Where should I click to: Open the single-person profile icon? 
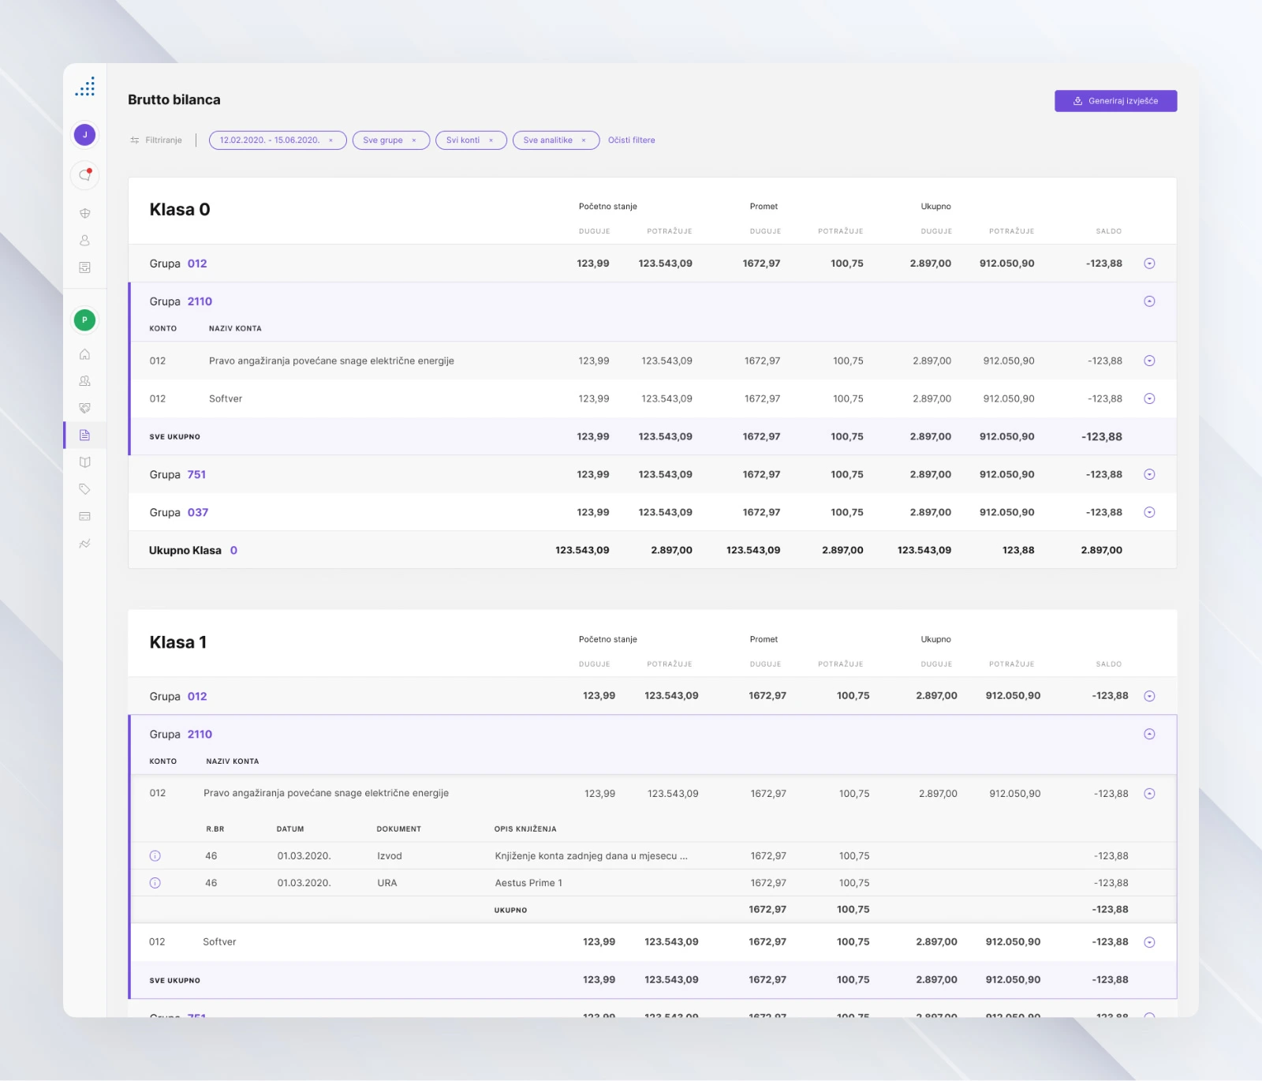85,241
